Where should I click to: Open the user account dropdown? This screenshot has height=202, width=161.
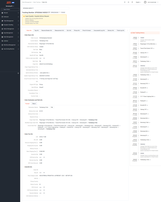point(151,2)
